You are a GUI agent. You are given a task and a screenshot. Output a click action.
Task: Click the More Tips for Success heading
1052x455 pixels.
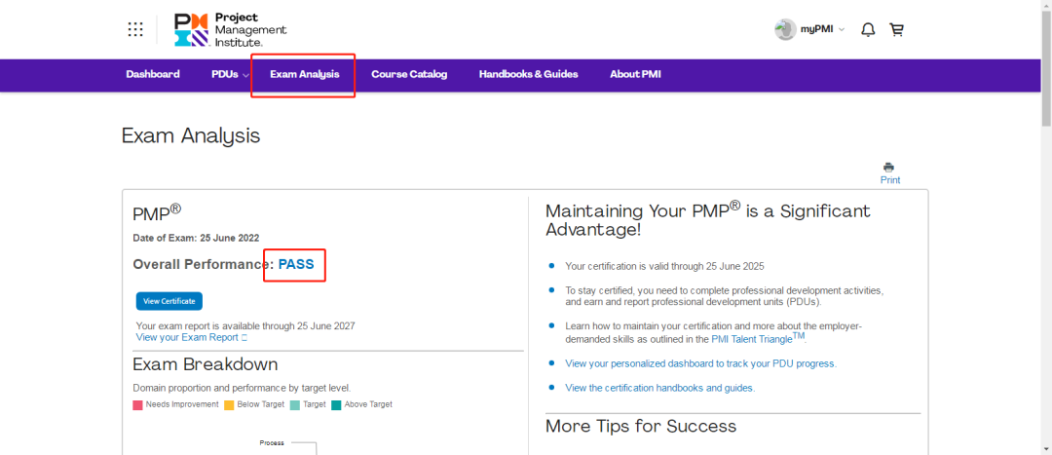click(x=641, y=426)
